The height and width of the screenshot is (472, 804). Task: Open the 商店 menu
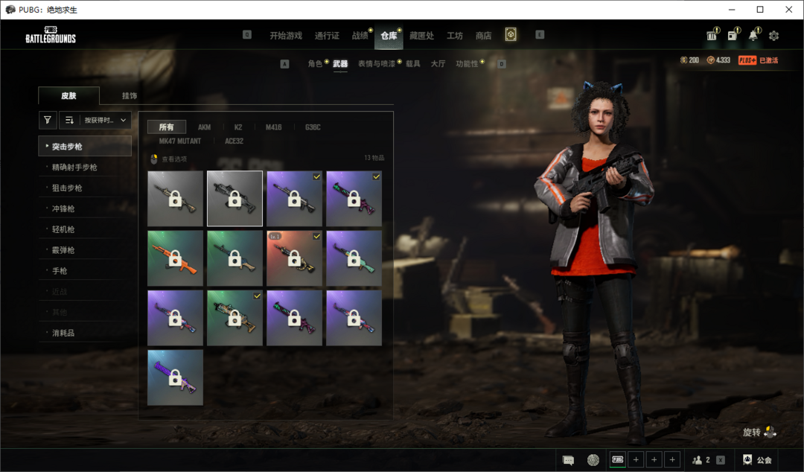click(x=483, y=36)
